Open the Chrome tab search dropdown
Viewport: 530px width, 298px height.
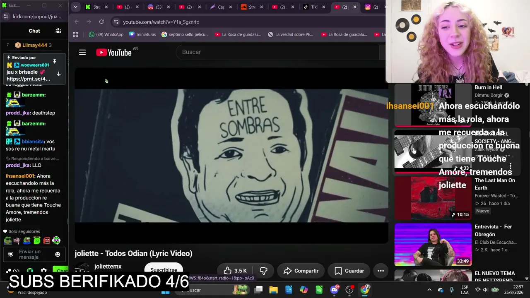click(x=75, y=7)
